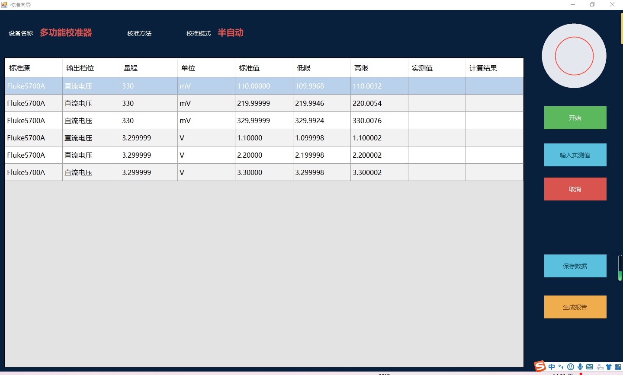Screen dimensions: 623x375
Task: Click the round red-ring indicator button
Action: [x=574, y=56]
